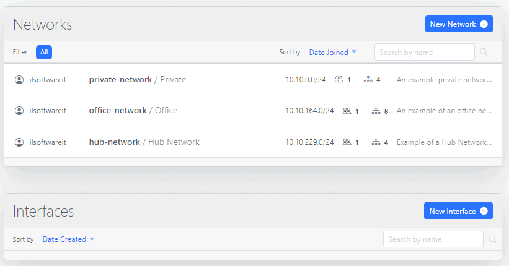Image resolution: width=509 pixels, height=266 pixels.
Task: Open the private-network link
Action: click(x=120, y=80)
